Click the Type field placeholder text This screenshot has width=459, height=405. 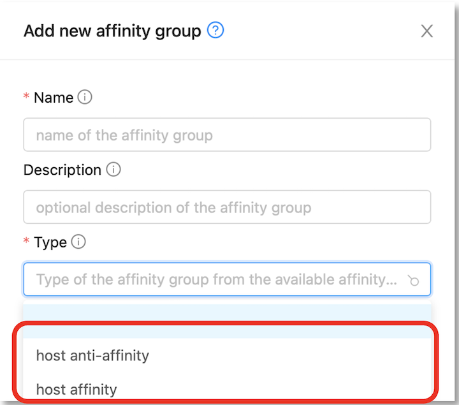(216, 279)
